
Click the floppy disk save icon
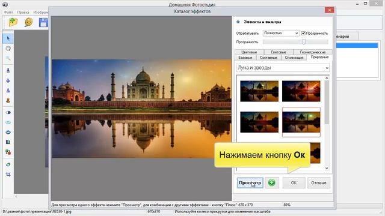tap(43, 22)
